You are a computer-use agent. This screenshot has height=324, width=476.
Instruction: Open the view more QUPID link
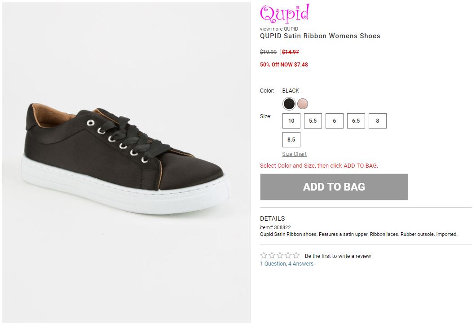pos(279,29)
